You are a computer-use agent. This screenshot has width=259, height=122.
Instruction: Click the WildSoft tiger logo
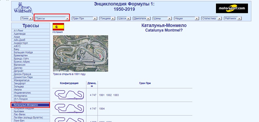(23, 8)
